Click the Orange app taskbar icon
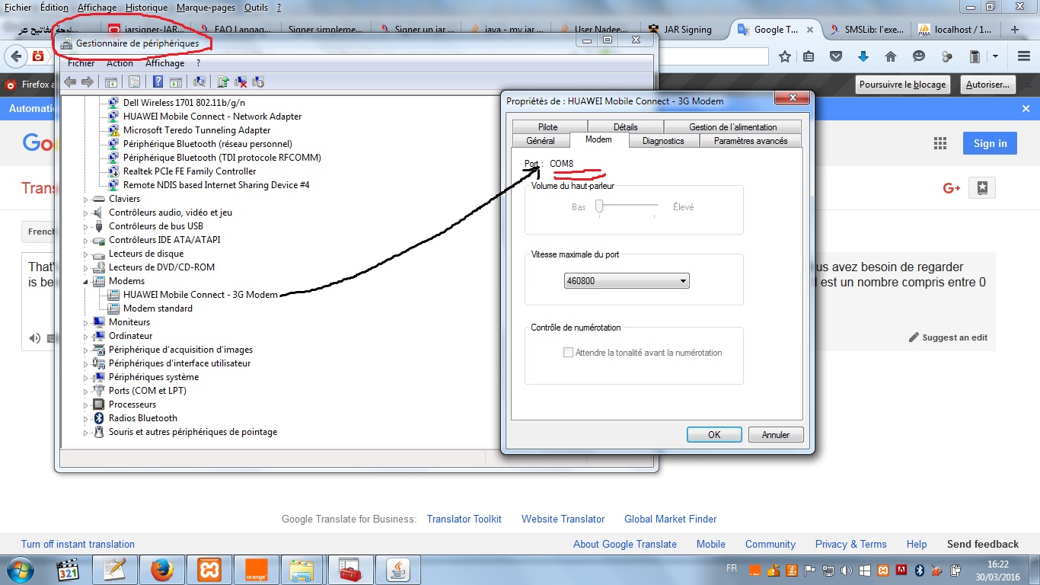Viewport: 1040px width, 585px height. [x=257, y=570]
